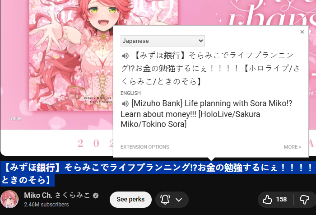The image size is (316, 215).
Task: Expand the notification options chevron
Action: point(179,200)
